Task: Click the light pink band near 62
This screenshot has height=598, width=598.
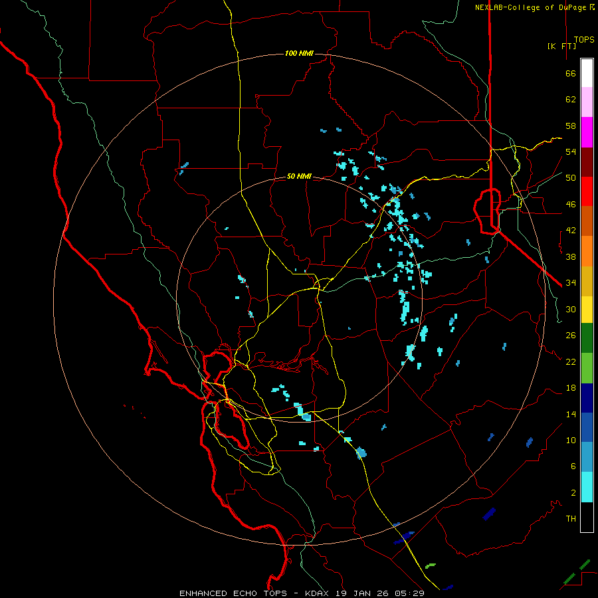Action: (x=587, y=102)
